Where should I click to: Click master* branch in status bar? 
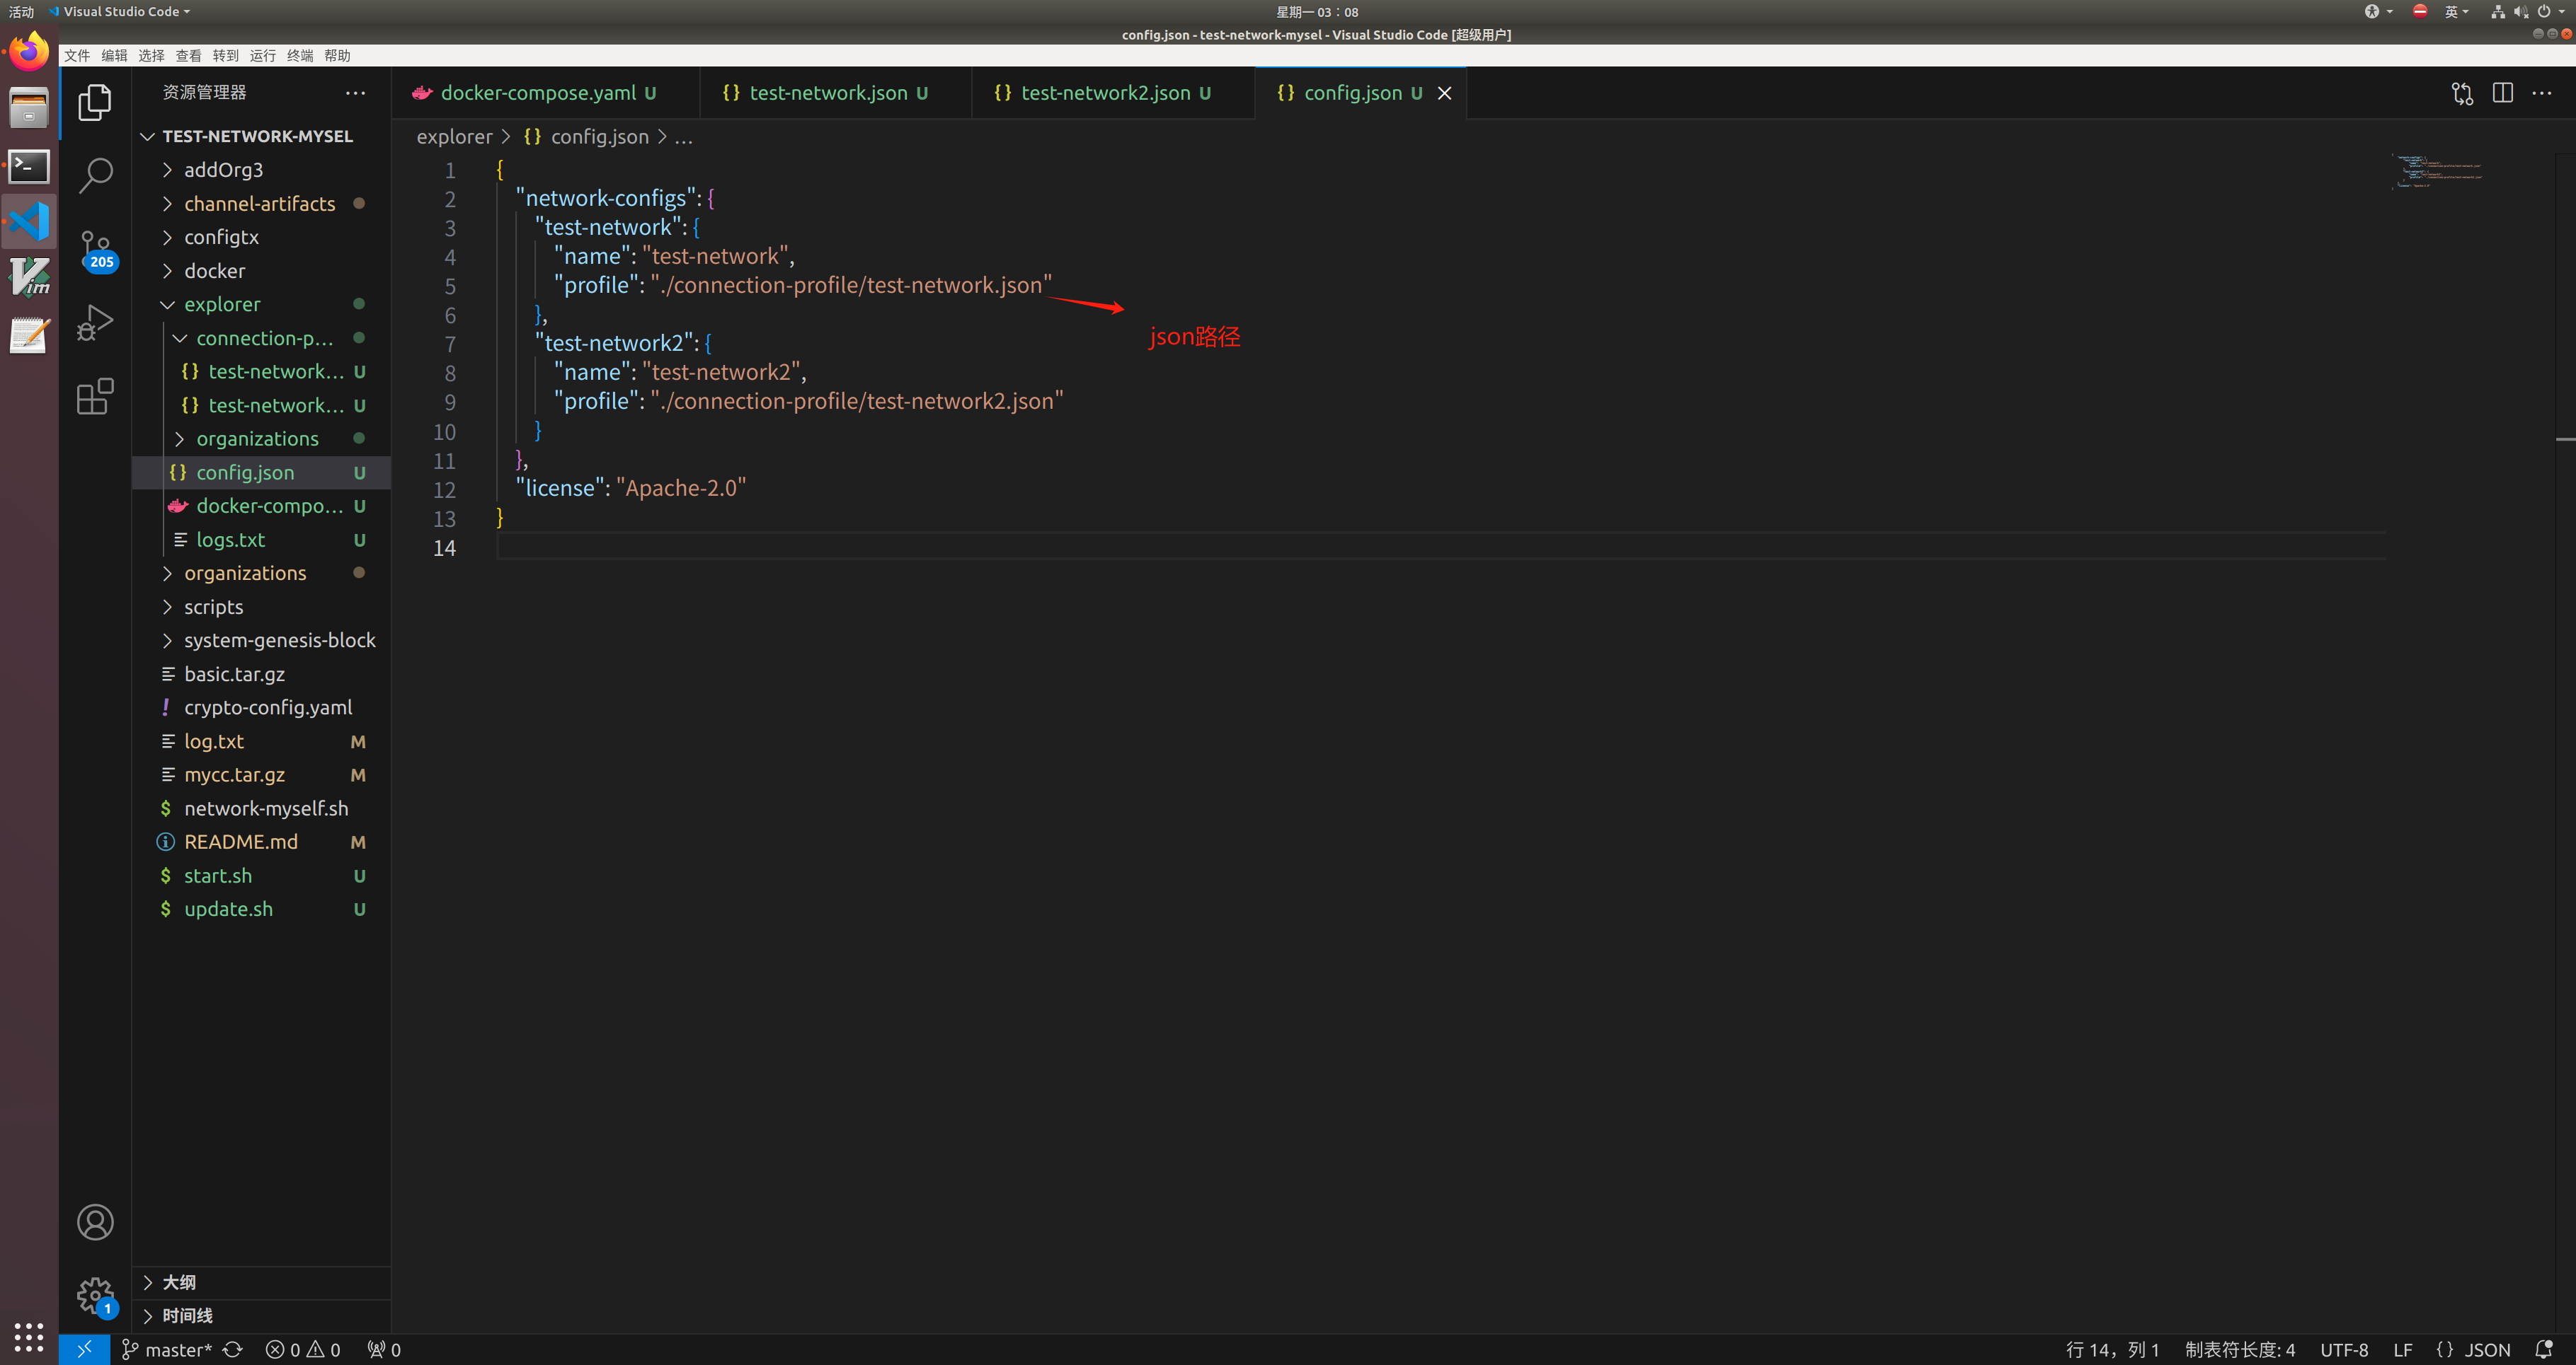click(x=167, y=1349)
